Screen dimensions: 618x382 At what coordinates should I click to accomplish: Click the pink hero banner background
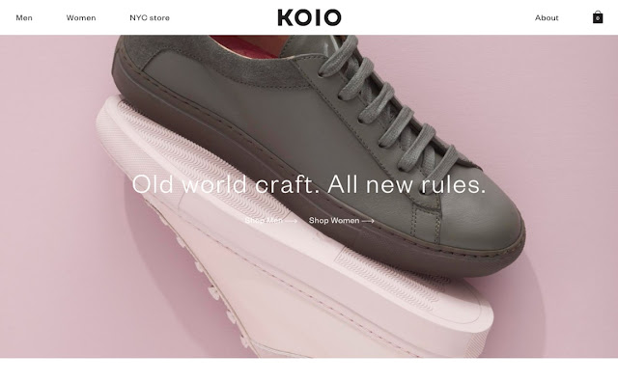51,197
